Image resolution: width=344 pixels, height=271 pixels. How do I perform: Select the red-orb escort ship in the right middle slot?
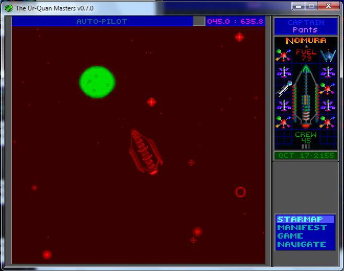pyautogui.click(x=327, y=88)
